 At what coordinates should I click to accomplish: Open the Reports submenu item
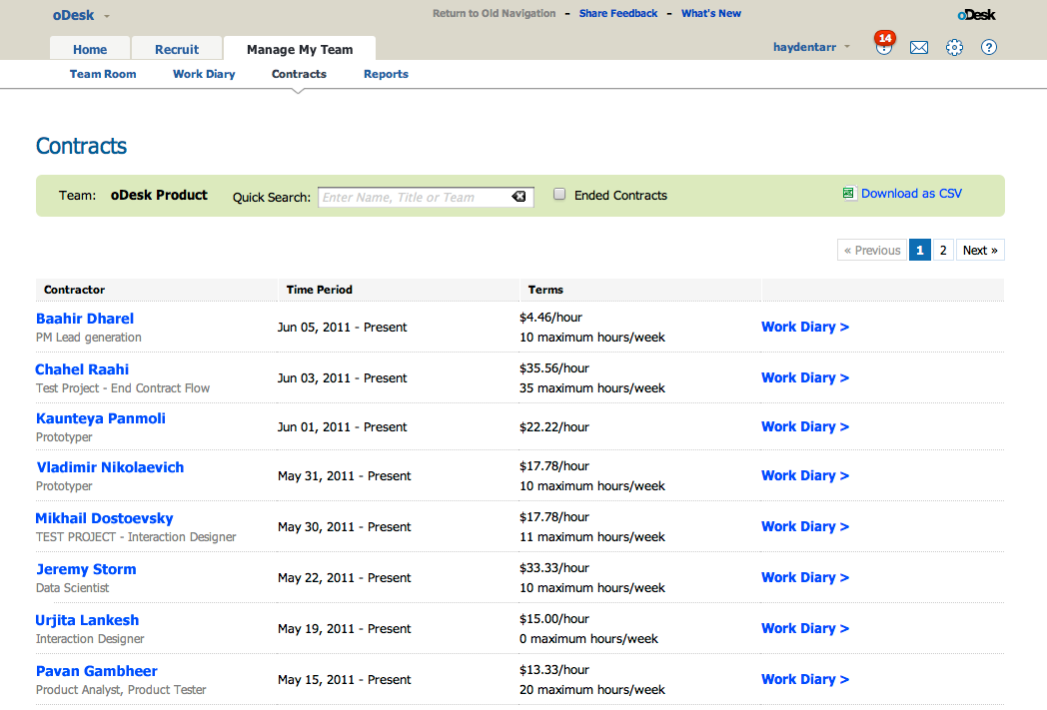386,74
